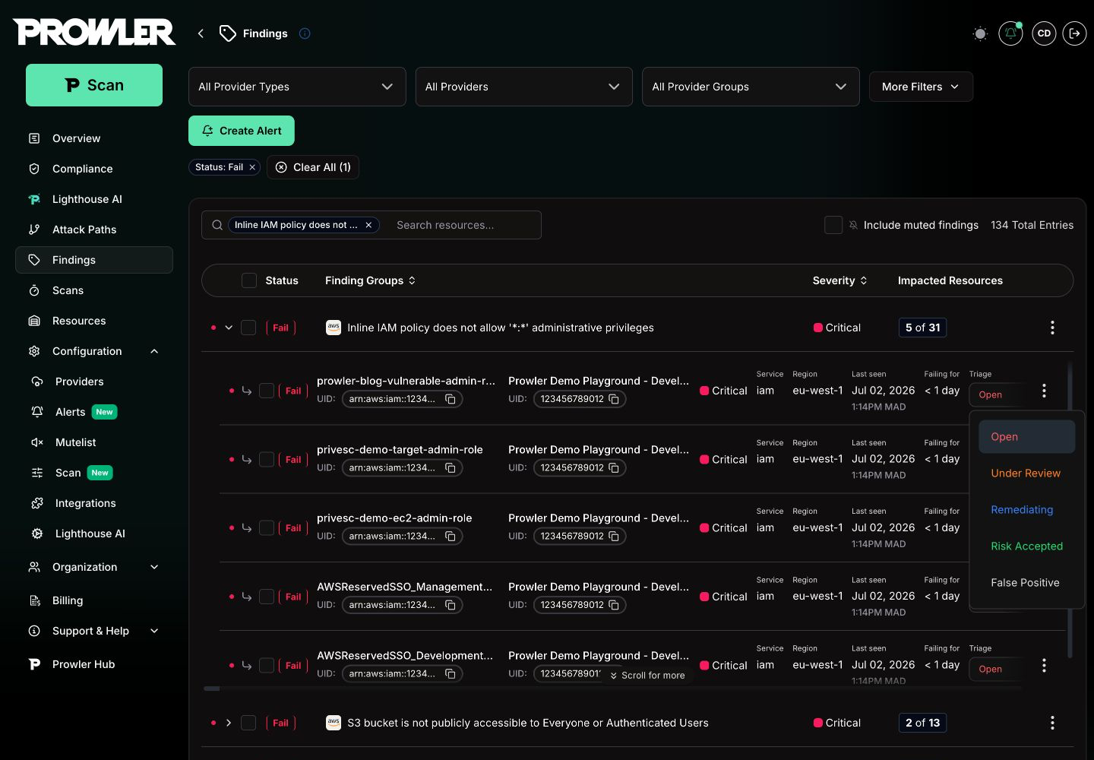Open the All Provider Types dropdown
The height and width of the screenshot is (760, 1094).
[297, 87]
